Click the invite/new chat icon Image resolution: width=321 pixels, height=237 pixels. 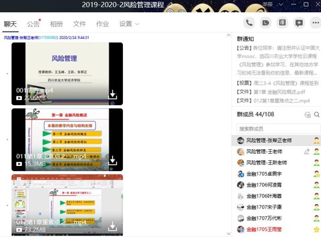pyautogui.click(x=299, y=23)
